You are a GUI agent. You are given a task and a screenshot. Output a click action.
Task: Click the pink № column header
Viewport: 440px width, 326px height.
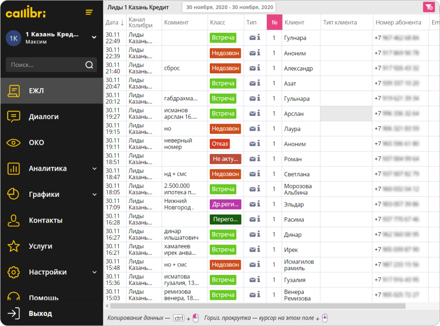click(274, 22)
